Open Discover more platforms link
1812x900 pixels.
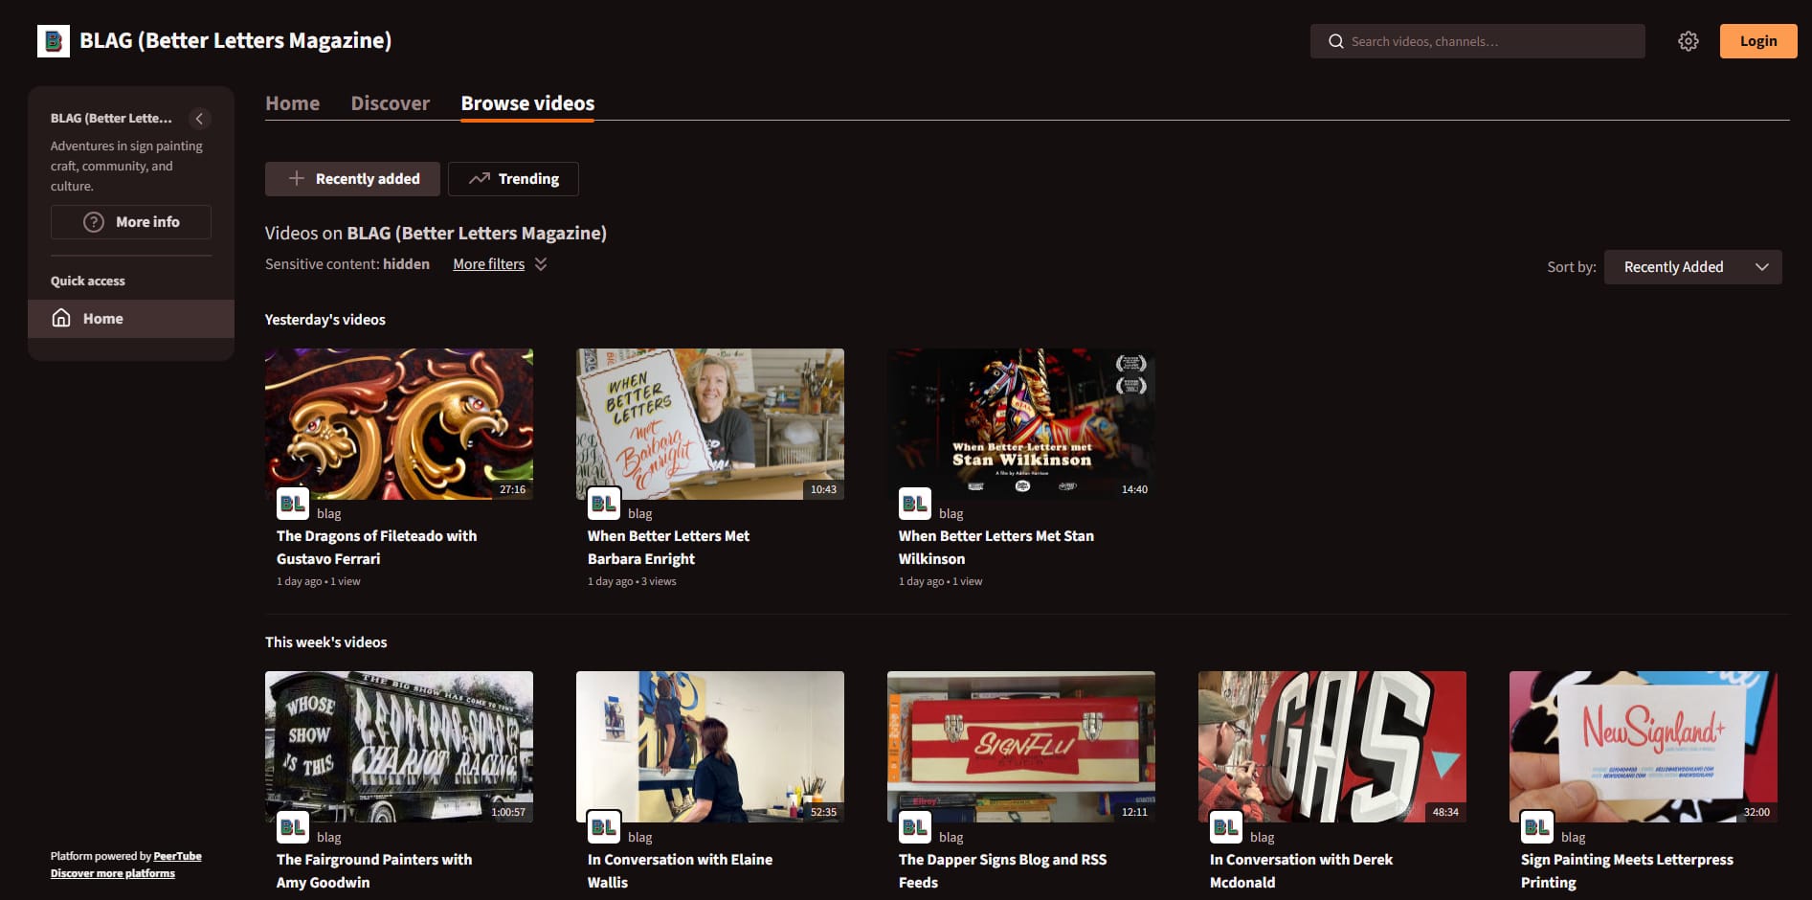coord(113,873)
